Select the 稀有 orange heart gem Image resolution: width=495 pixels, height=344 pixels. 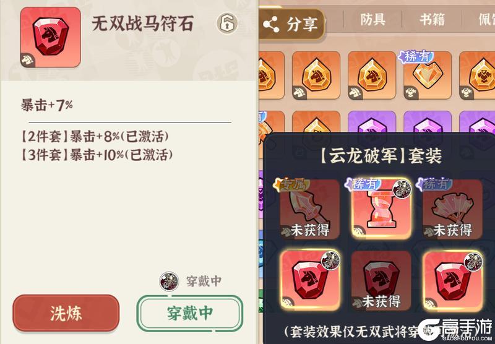(x=428, y=75)
